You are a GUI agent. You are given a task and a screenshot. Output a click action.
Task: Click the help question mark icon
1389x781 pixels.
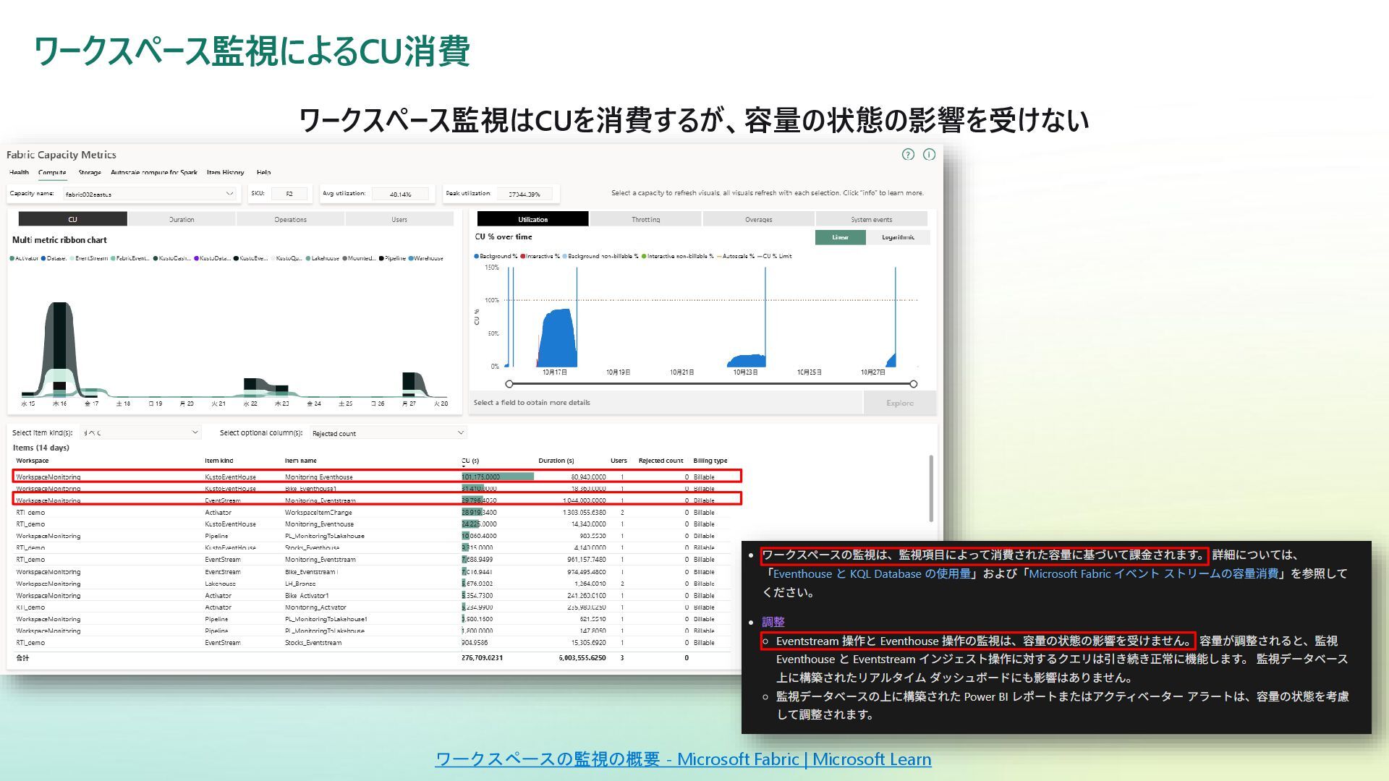[908, 154]
